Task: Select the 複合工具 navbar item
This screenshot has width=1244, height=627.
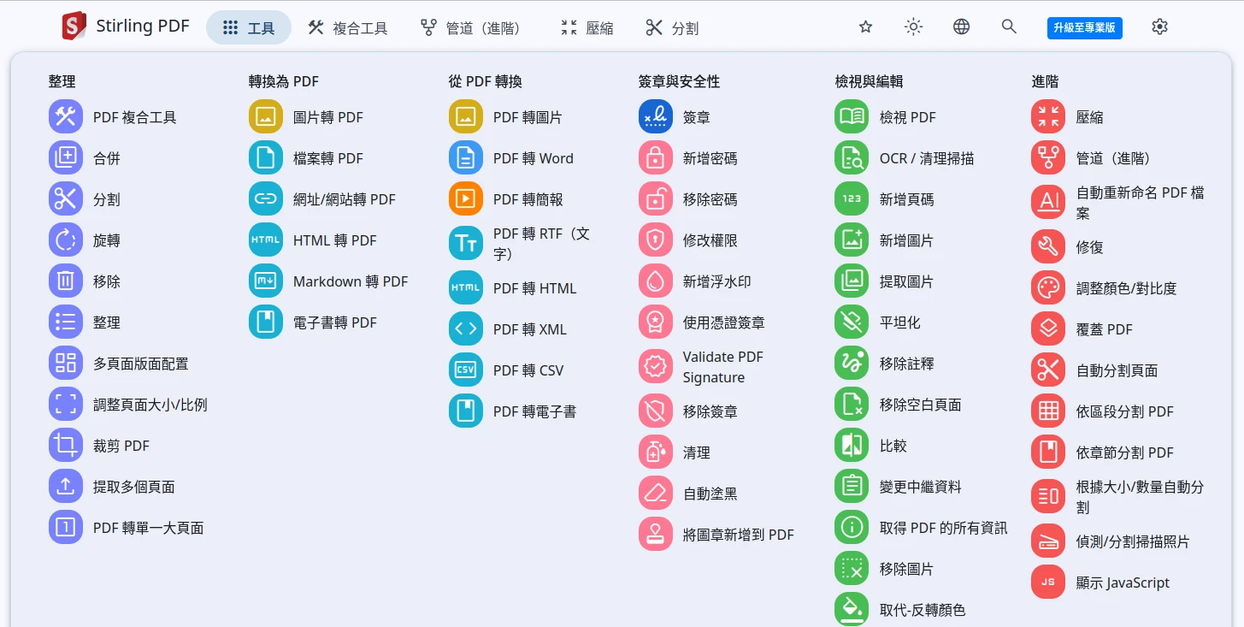Action: pyautogui.click(x=347, y=27)
